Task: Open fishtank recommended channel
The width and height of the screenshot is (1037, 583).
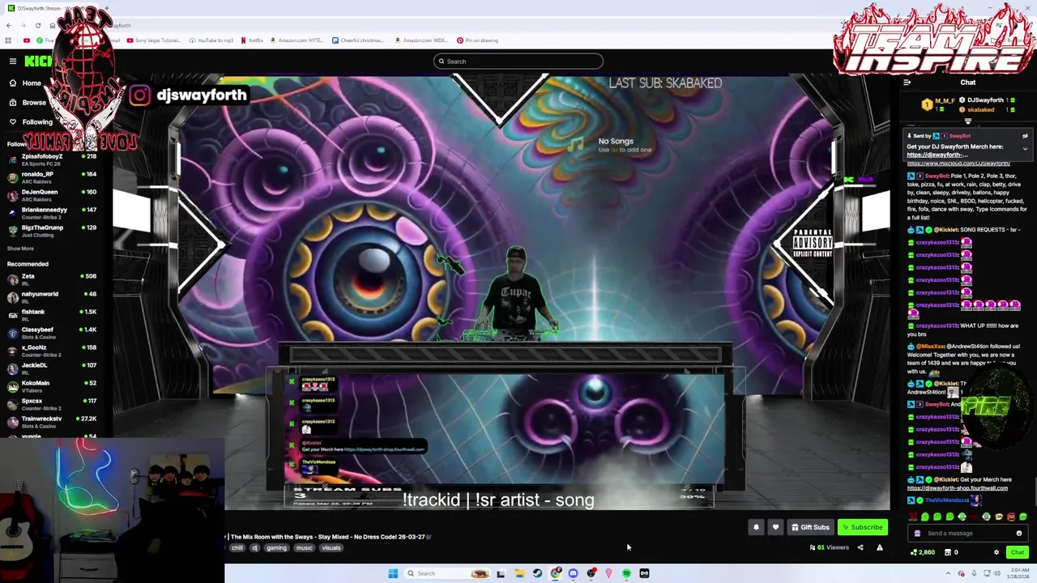Action: click(x=52, y=315)
